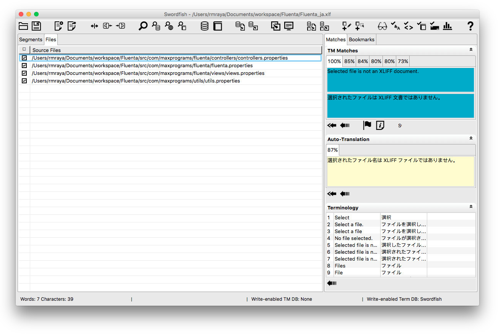Screen dimensions: 498x334
Task: Select the 100% TM match tab
Action: [x=335, y=61]
